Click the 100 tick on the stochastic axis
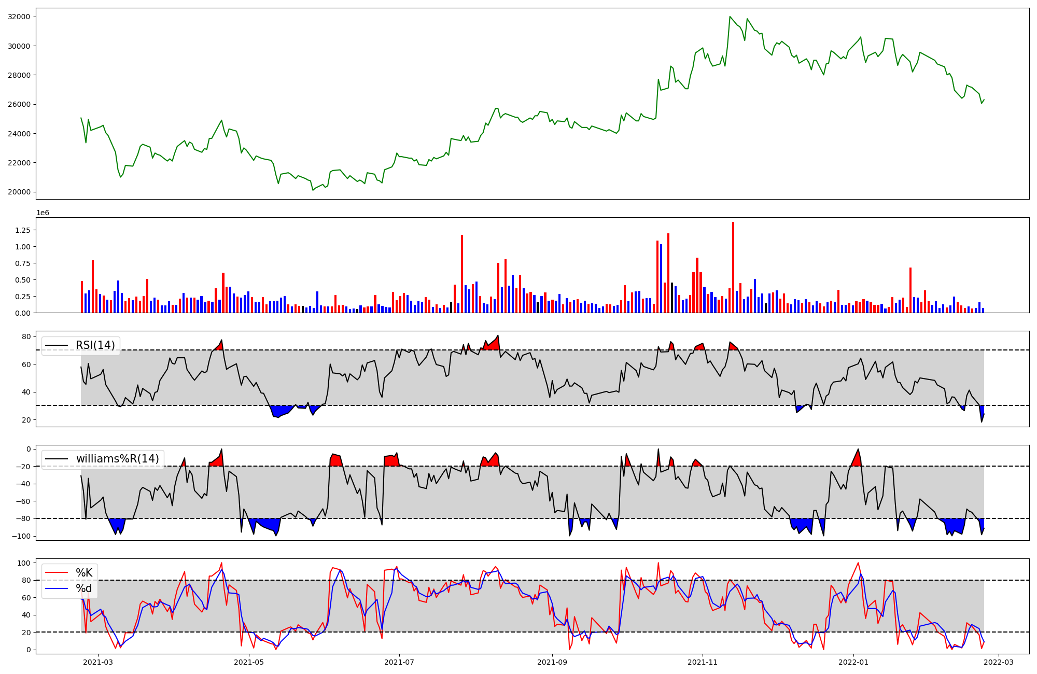Image resolution: width=1037 pixels, height=674 pixels. 23,563
